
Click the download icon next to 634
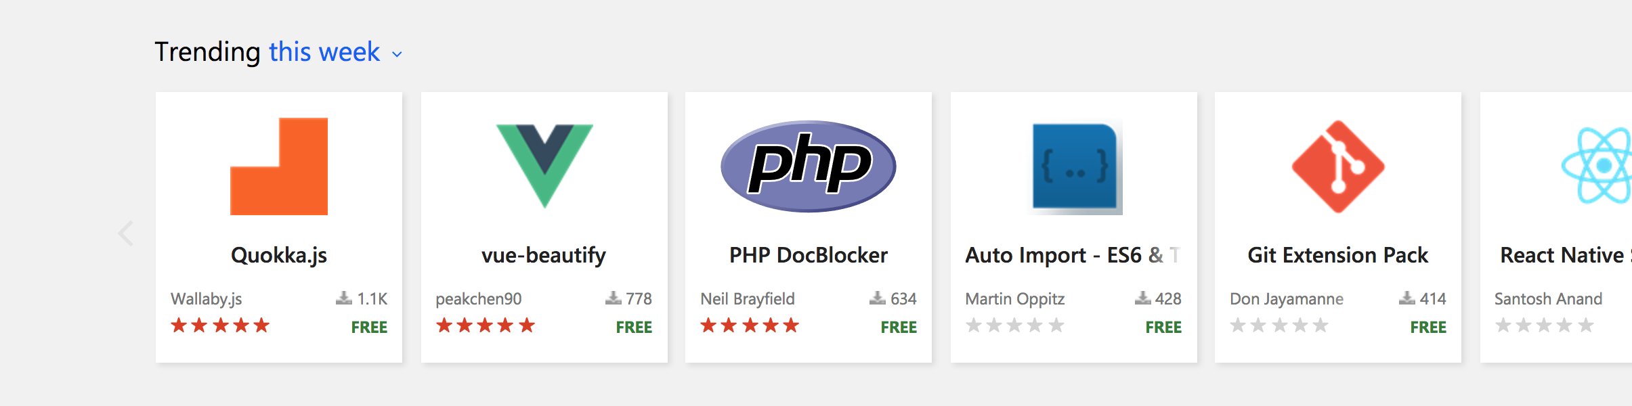click(x=878, y=298)
